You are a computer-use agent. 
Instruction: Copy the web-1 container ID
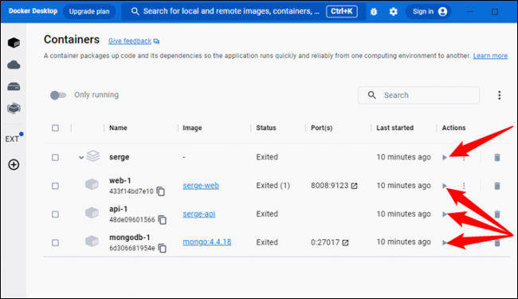[x=161, y=191]
